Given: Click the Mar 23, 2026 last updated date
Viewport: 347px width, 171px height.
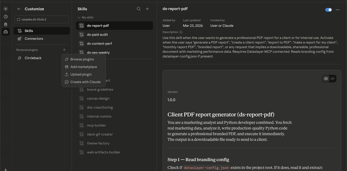Looking at the screenshot, I should (193, 26).
